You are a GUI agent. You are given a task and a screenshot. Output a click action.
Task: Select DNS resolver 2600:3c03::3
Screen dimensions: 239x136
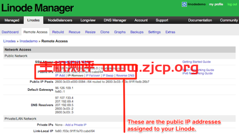pyautogui.click(x=64, y=112)
